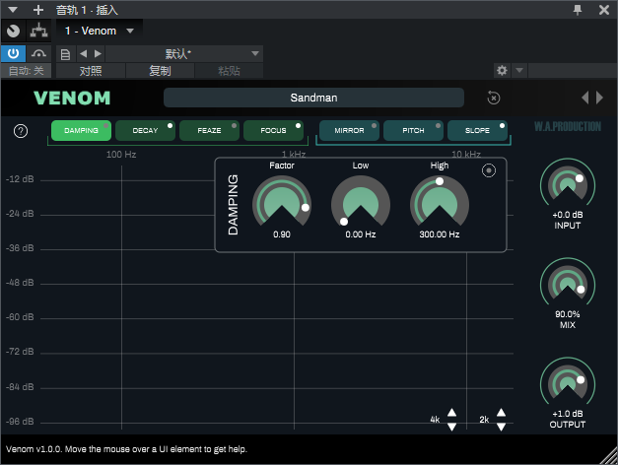This screenshot has width=618, height=465.
Task: Click the +0.0 dB input value
Action: (x=568, y=215)
